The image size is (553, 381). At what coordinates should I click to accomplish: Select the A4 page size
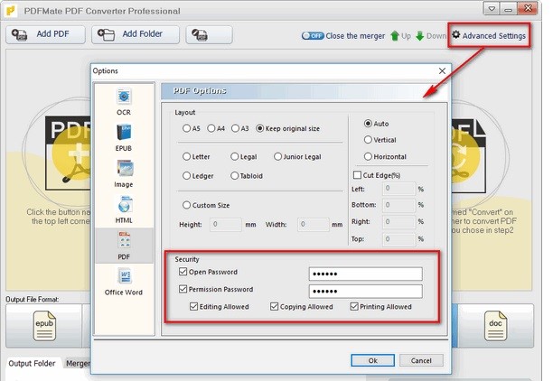(x=211, y=128)
